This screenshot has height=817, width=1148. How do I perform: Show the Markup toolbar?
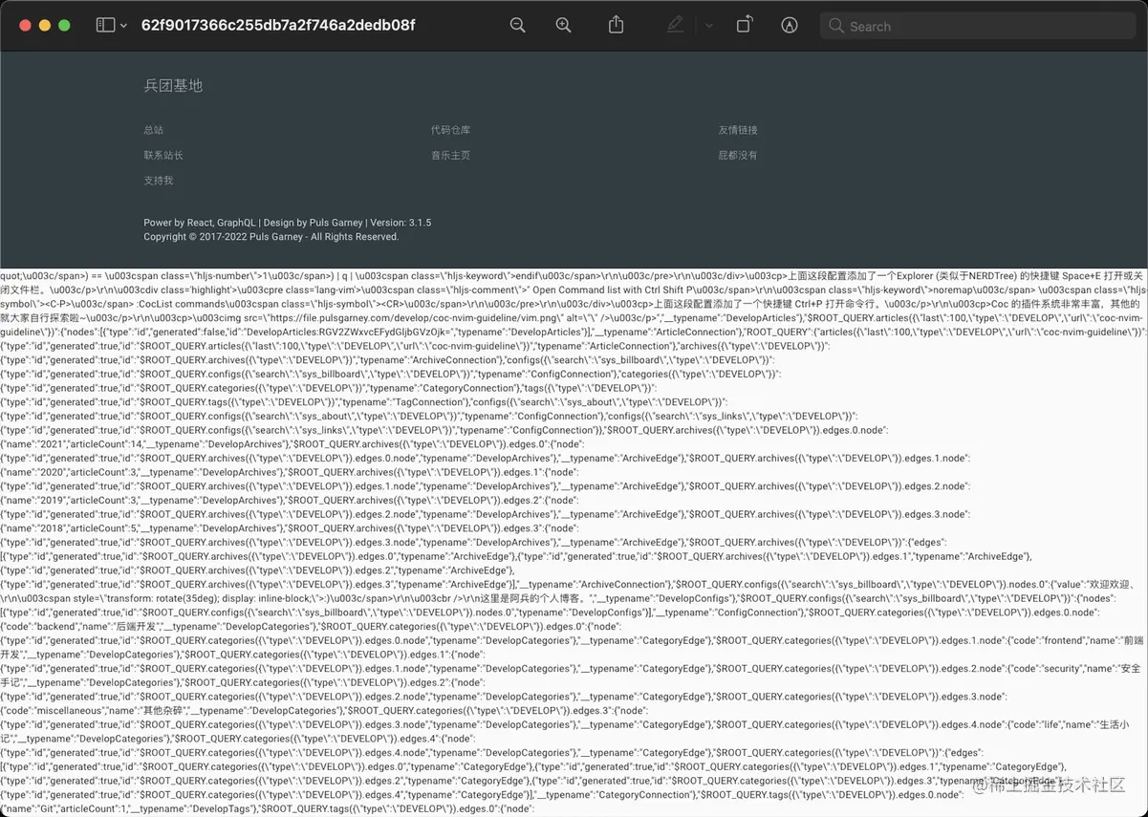[x=790, y=26]
